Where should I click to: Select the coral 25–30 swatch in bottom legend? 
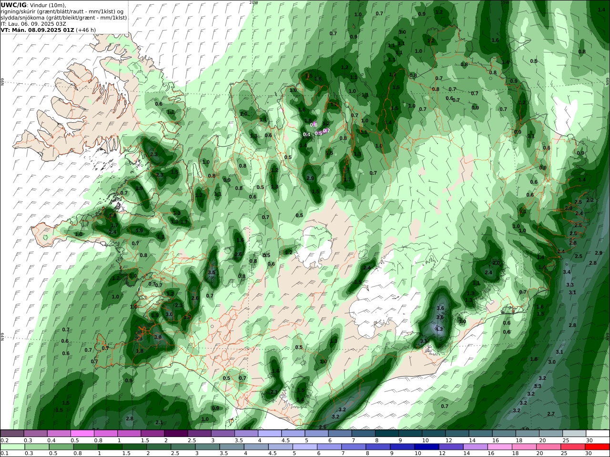[x=573, y=447]
